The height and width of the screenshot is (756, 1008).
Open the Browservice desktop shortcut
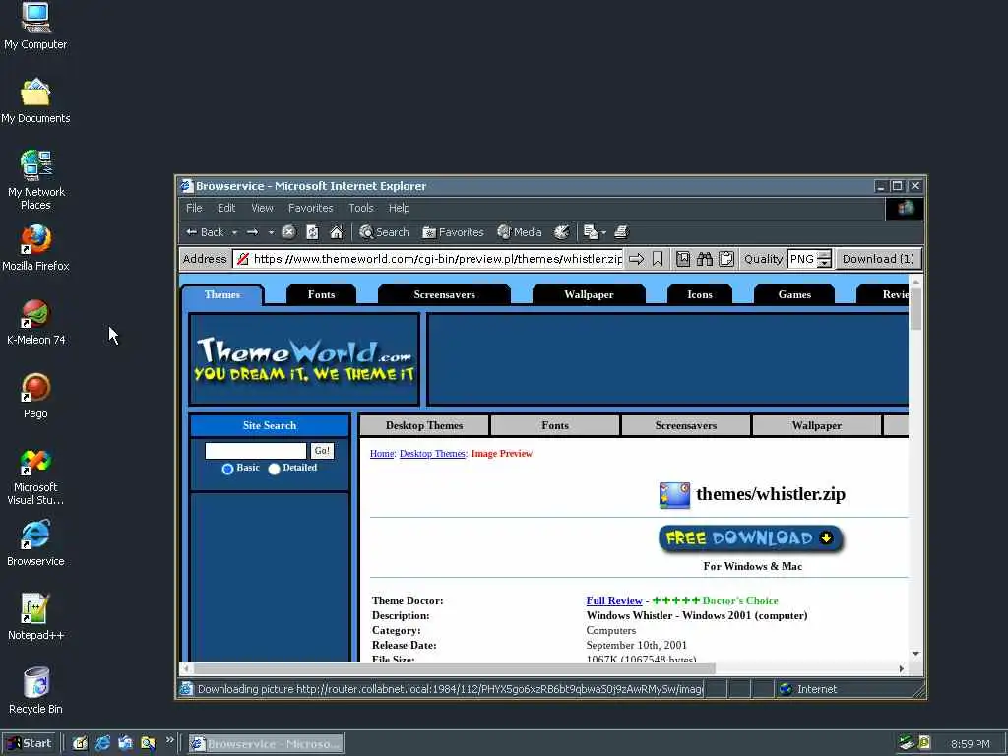35,543
